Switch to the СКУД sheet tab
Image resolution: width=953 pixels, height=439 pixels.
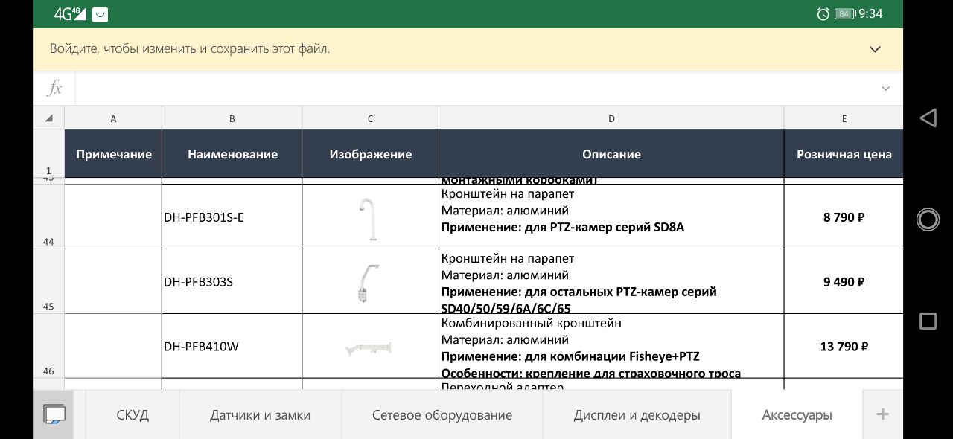(133, 414)
